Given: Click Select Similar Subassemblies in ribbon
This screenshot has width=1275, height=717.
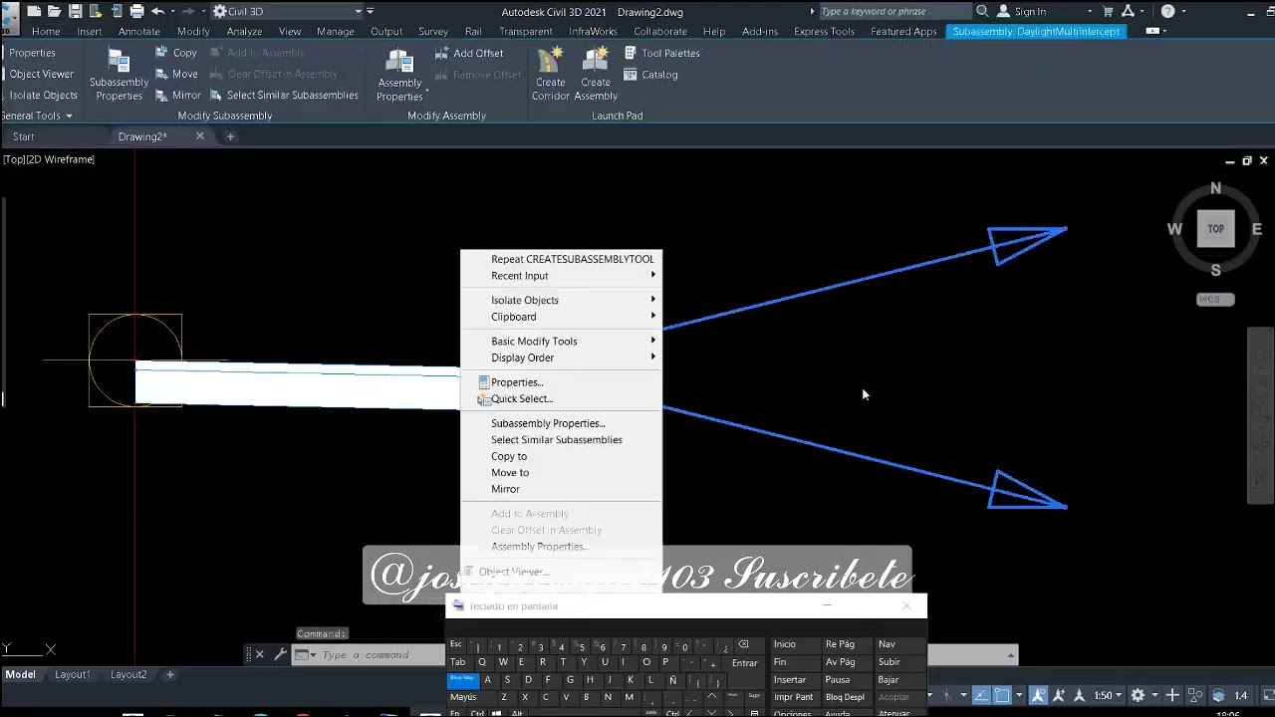Looking at the screenshot, I should [284, 96].
